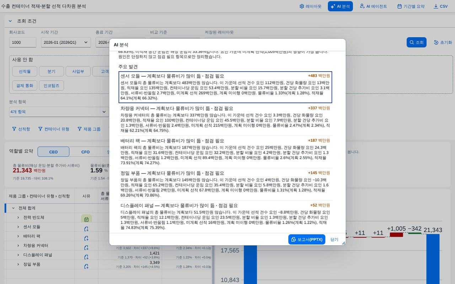This screenshot has width=455, height=284.
Task: Collapse the 전체 합계 tree row
Action: 14,208
